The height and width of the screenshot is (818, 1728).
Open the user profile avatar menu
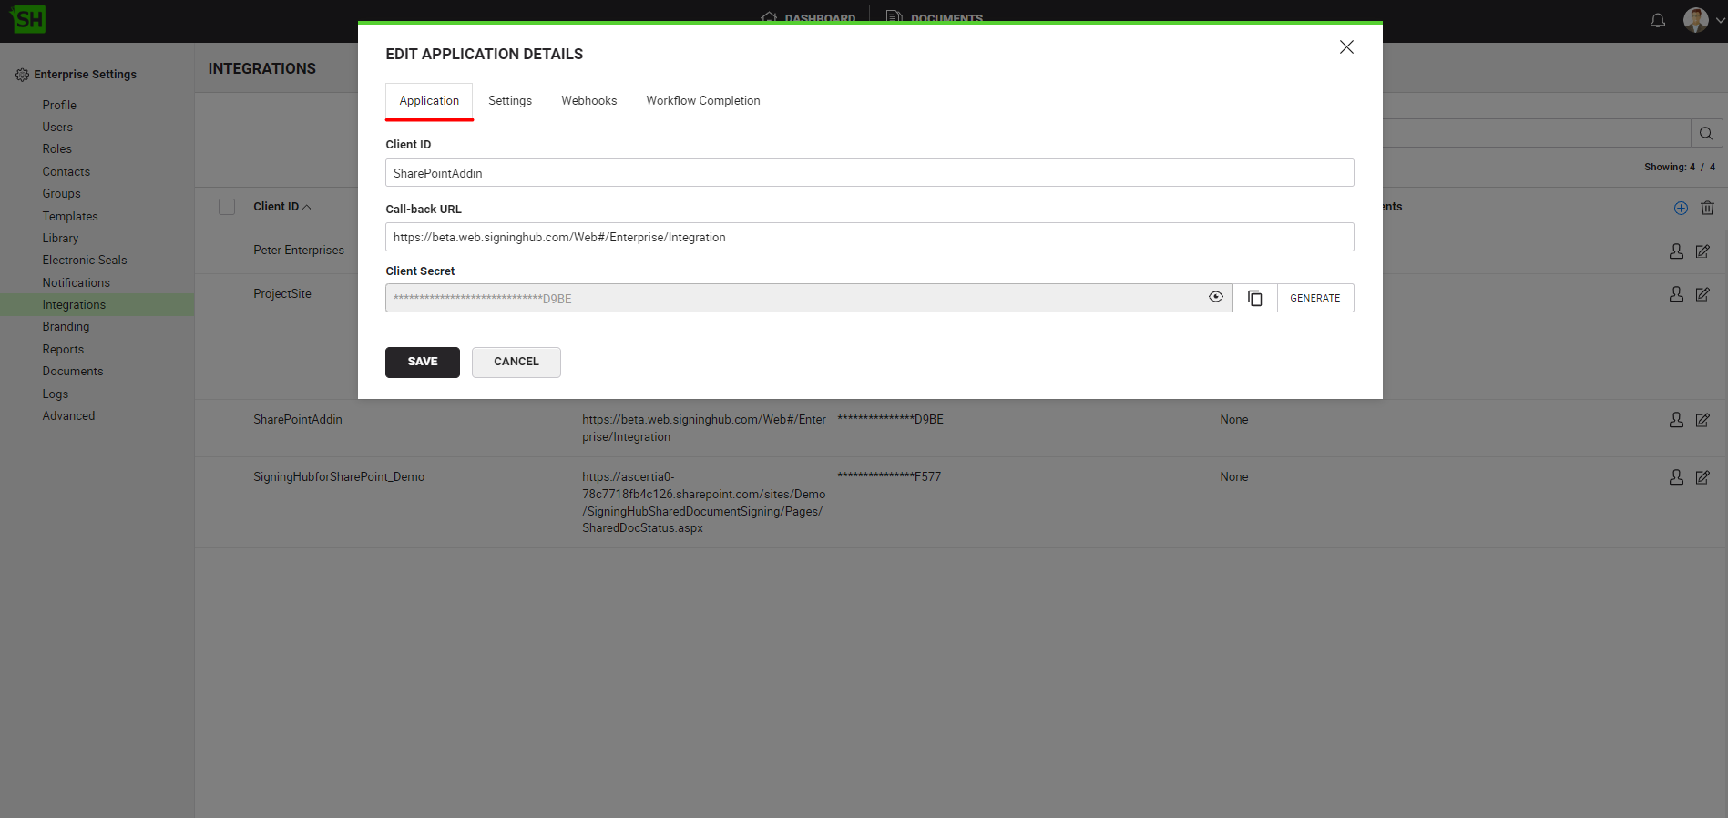[x=1696, y=20]
